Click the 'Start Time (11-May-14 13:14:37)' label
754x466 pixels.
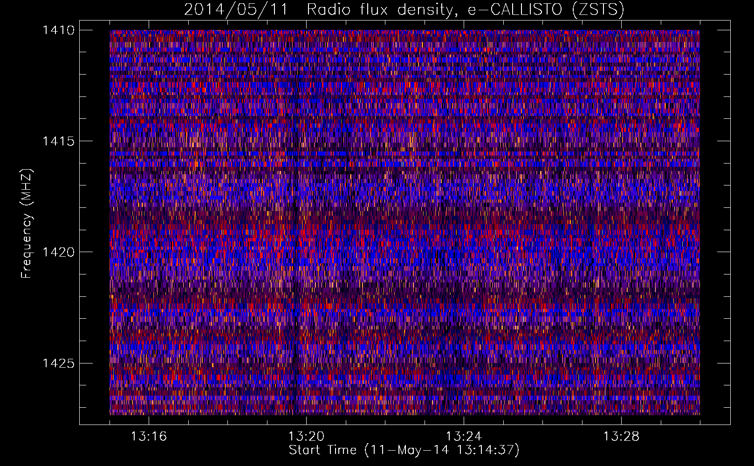coord(404,450)
